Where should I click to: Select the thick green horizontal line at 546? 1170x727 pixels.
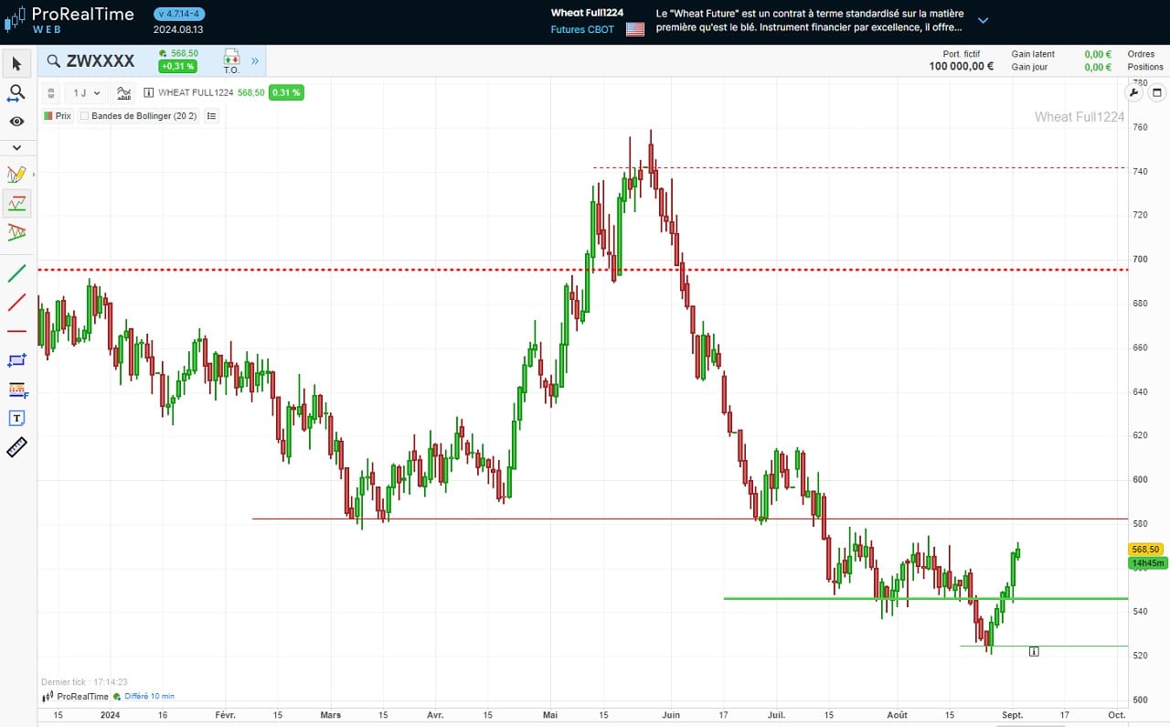[x=925, y=599]
